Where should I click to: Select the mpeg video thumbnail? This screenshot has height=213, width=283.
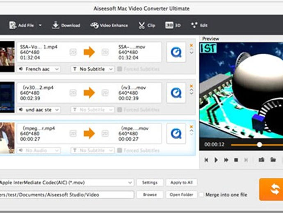[7, 138]
